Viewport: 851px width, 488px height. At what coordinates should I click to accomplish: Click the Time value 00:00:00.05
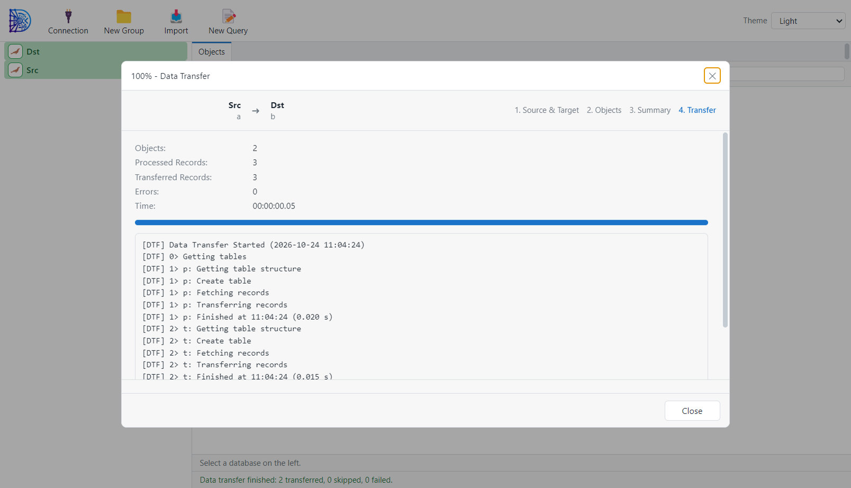pyautogui.click(x=274, y=206)
